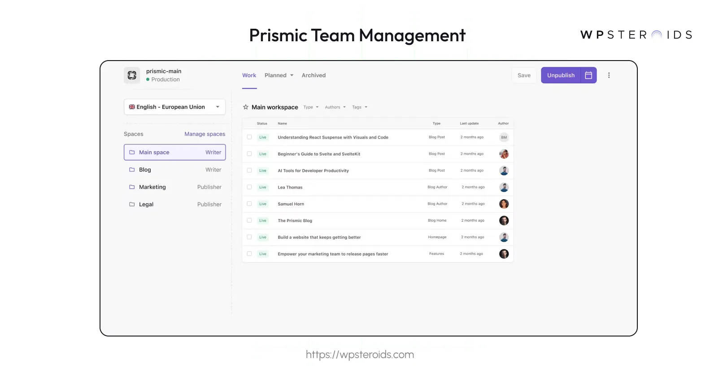Click the Type column header
Screen dimensions: 723x367
436,123
